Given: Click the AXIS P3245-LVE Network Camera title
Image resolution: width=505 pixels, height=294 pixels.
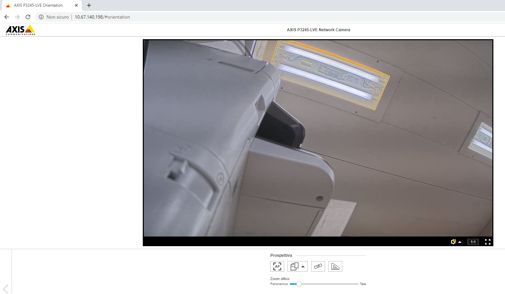Looking at the screenshot, I should pyautogui.click(x=318, y=30).
